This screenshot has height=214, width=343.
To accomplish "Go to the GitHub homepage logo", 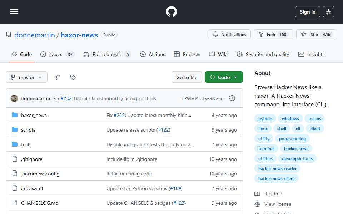I will (x=171, y=11).
